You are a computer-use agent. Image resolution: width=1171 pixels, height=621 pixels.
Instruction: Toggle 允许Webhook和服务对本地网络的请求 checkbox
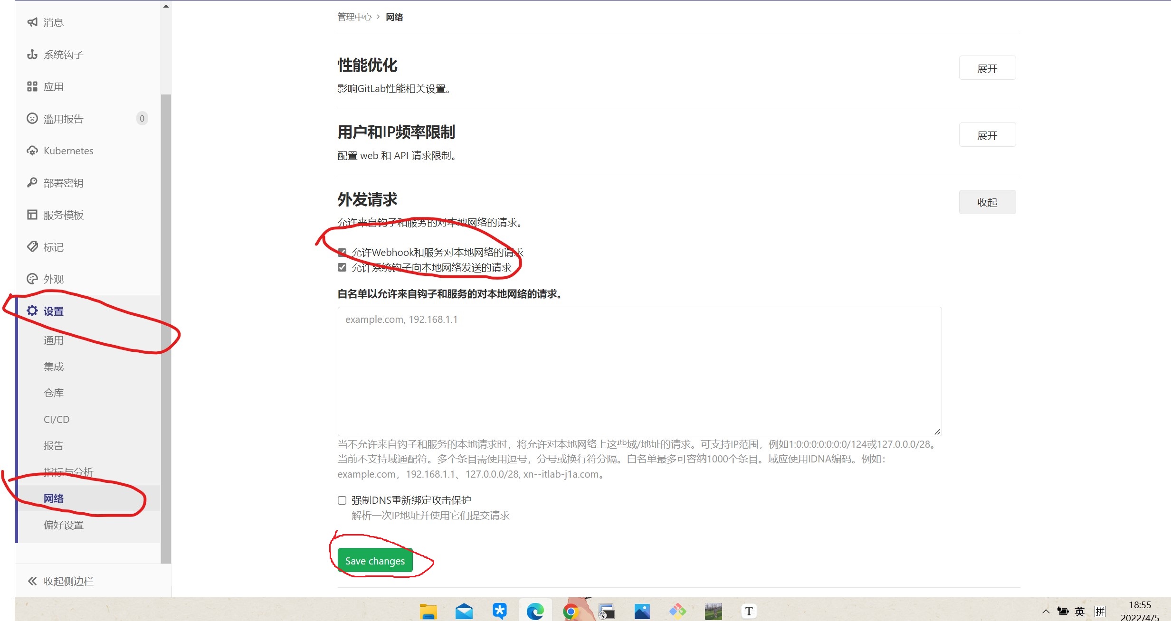coord(342,252)
